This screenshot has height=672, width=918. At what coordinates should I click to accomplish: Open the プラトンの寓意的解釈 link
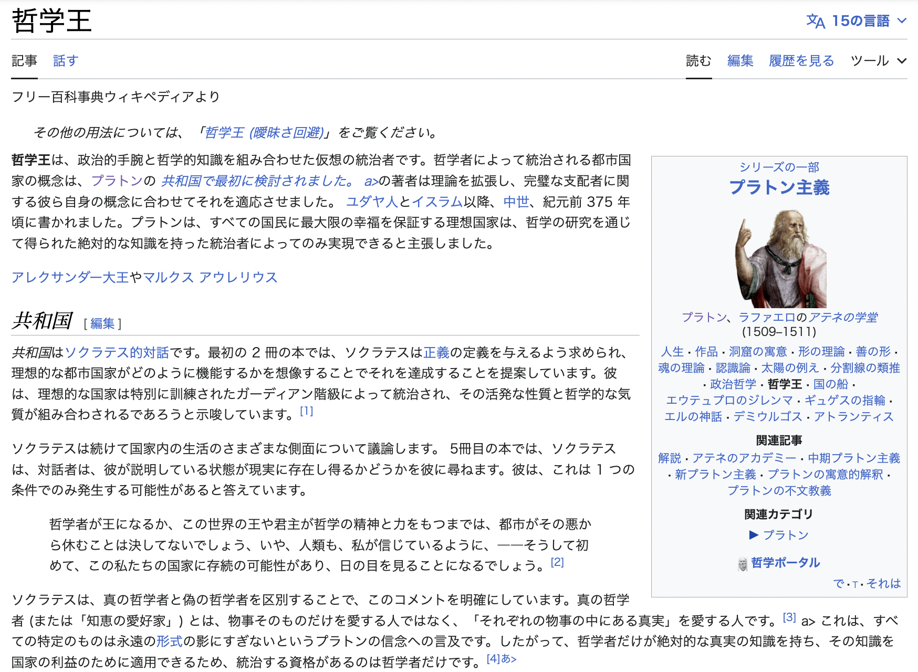click(826, 474)
